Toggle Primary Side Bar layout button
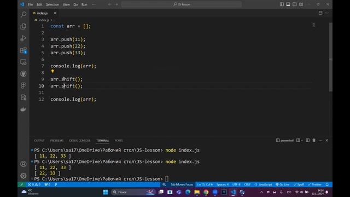 tap(282, 4)
